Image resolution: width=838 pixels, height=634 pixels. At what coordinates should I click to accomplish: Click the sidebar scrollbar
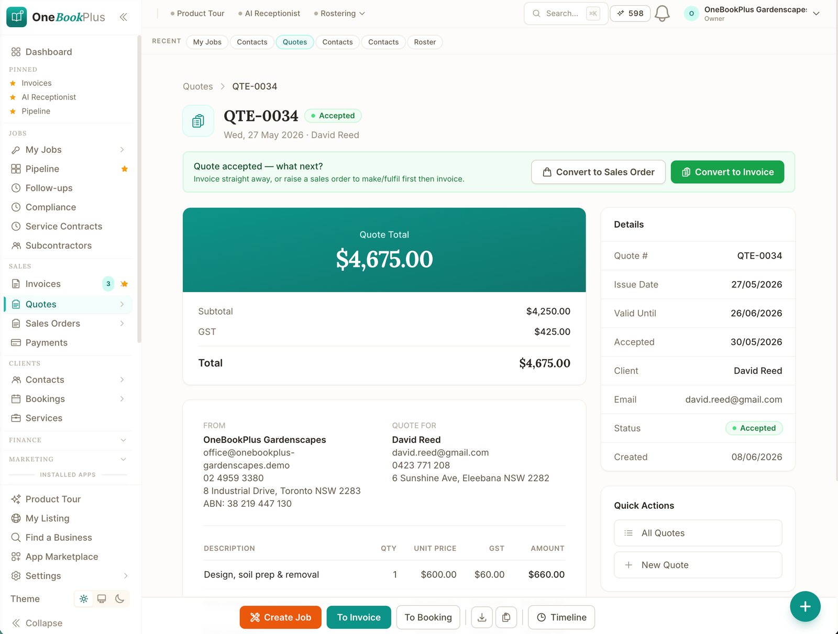pyautogui.click(x=139, y=189)
